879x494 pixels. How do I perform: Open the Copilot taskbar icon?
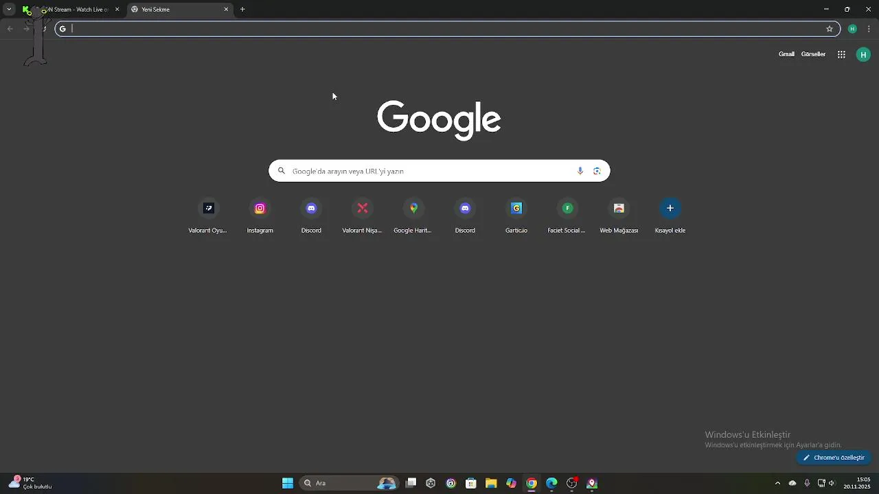(511, 483)
